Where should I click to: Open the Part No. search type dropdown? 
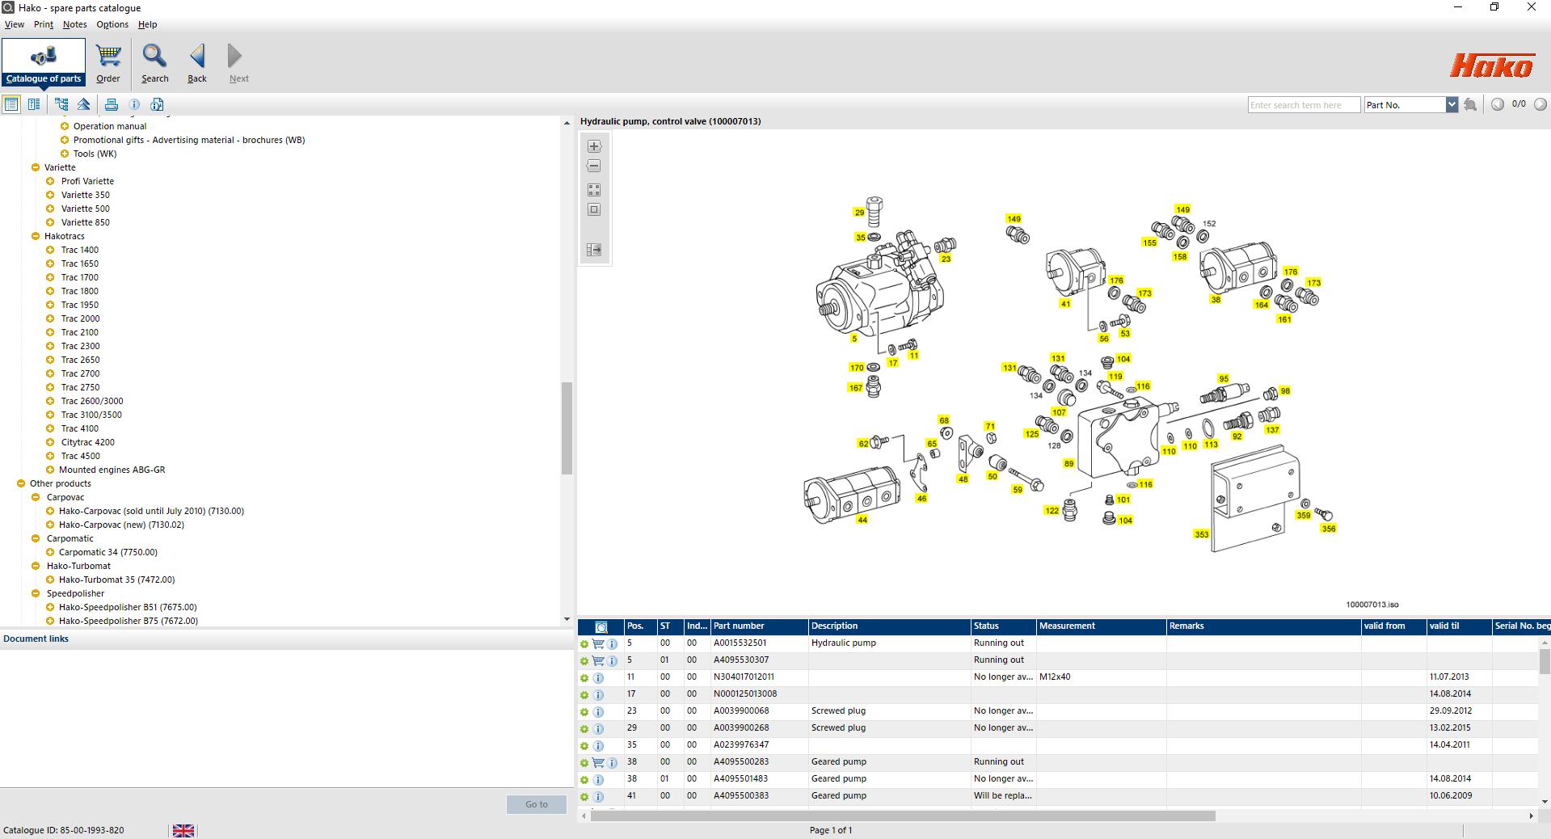[x=1451, y=105]
